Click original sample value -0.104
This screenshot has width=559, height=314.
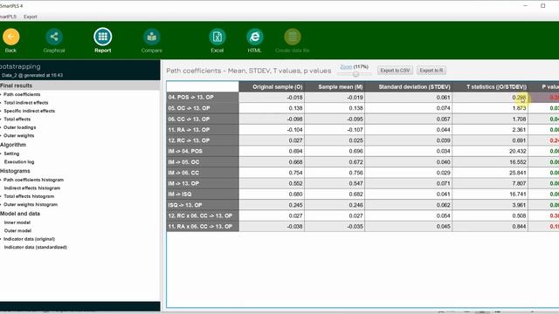(x=295, y=130)
